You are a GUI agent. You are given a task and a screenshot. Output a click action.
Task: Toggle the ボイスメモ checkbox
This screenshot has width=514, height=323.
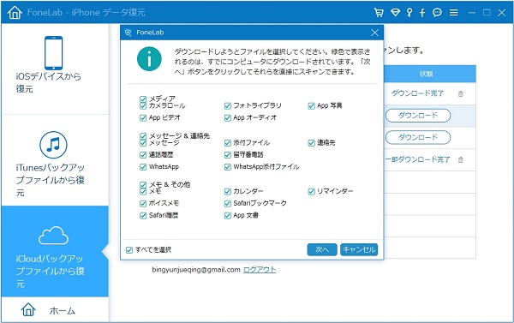pyautogui.click(x=143, y=203)
